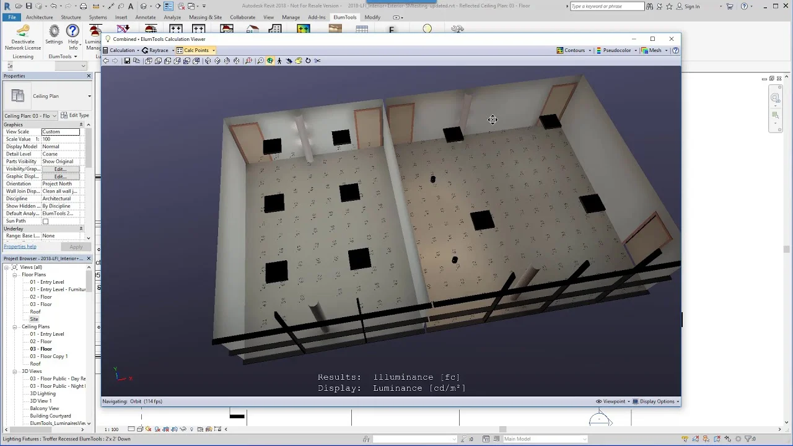Screen dimensions: 793x446
Task: Click the save floppy disk icon in the viewer
Action: [x=126, y=61]
